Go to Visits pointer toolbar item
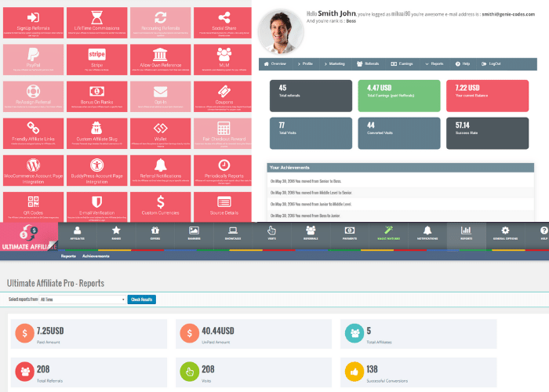Image resolution: width=549 pixels, height=392 pixels. coord(271,234)
